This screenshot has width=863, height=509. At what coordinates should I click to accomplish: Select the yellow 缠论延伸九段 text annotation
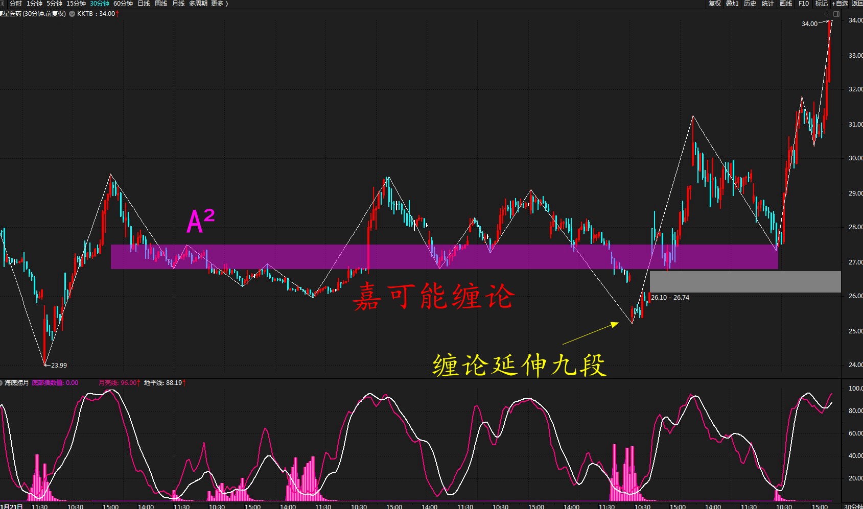(520, 366)
